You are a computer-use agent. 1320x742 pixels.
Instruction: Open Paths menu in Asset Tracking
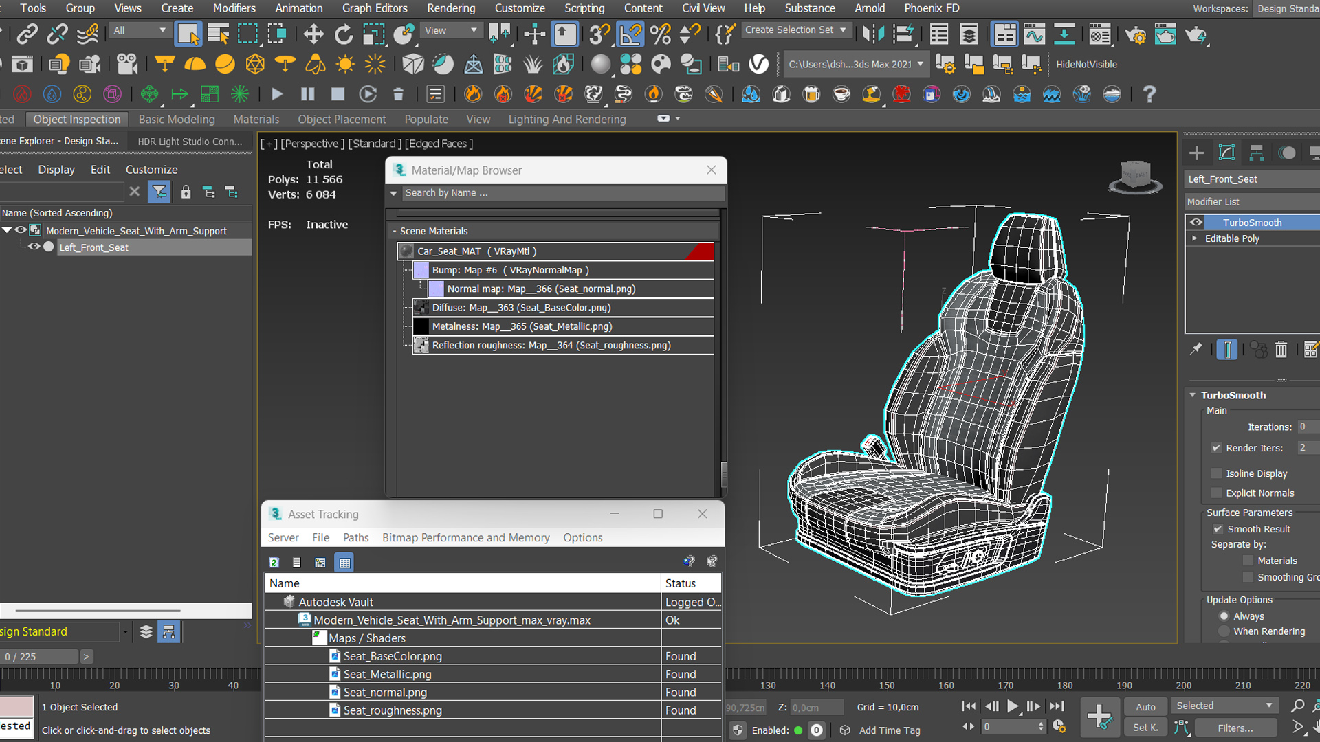pyautogui.click(x=355, y=537)
